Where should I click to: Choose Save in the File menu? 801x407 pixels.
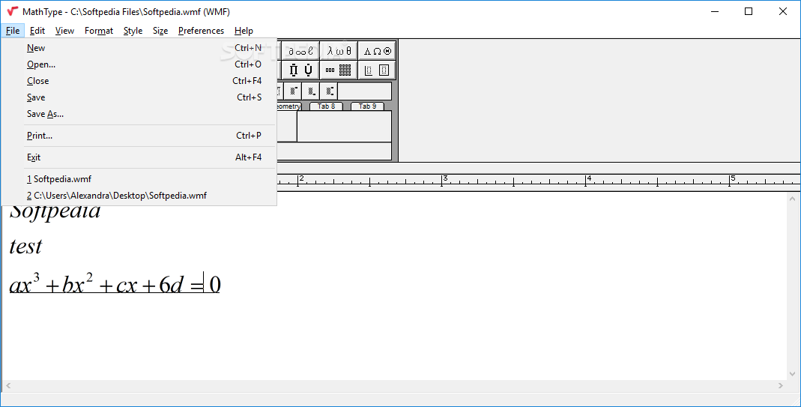[139, 97]
